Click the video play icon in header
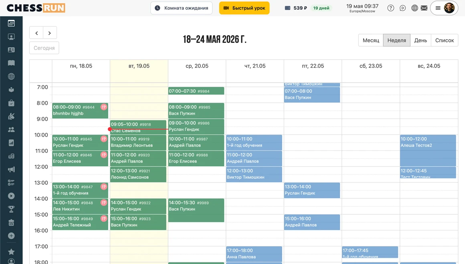465x264 pixels. (x=403, y=8)
